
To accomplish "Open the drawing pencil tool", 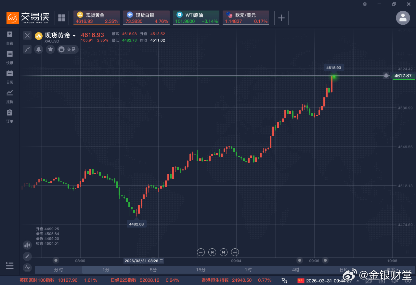I will 27,256.
